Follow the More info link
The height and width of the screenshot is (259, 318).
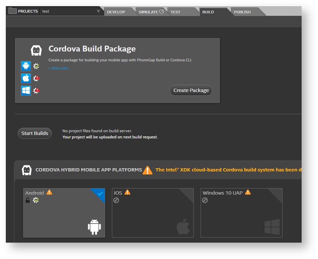59,68
